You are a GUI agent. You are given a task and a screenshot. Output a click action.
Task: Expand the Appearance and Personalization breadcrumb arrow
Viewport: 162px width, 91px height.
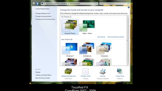[69, 4]
